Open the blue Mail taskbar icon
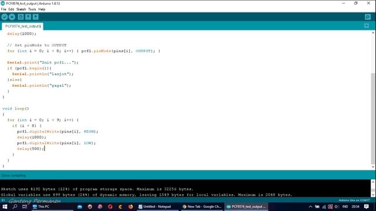The height and width of the screenshot is (211, 376). [80, 206]
